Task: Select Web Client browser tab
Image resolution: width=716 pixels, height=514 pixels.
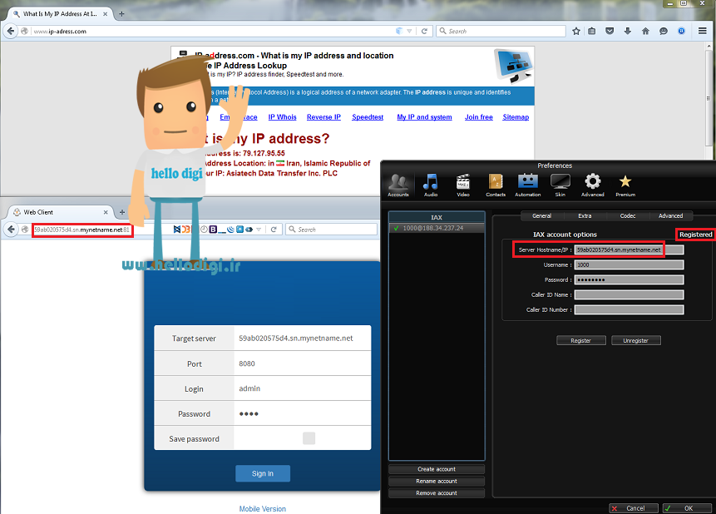Action: 59,212
